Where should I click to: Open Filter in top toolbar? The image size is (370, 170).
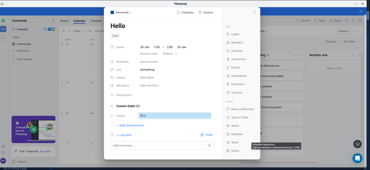point(320,21)
